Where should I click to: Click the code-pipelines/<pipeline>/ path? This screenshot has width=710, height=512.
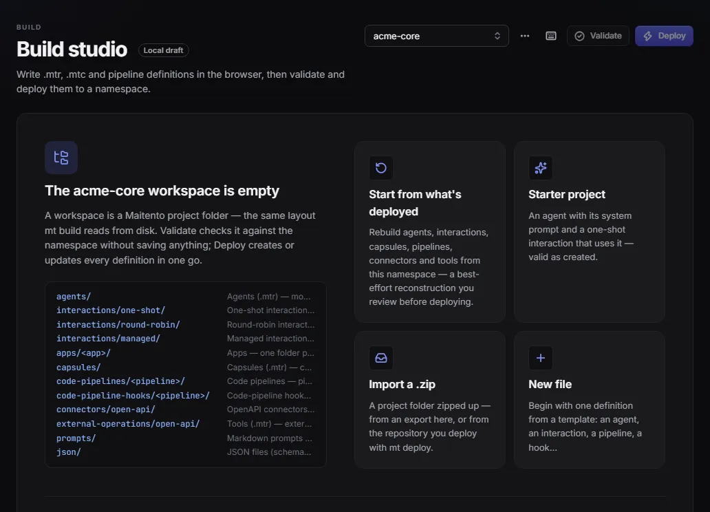click(x=120, y=381)
